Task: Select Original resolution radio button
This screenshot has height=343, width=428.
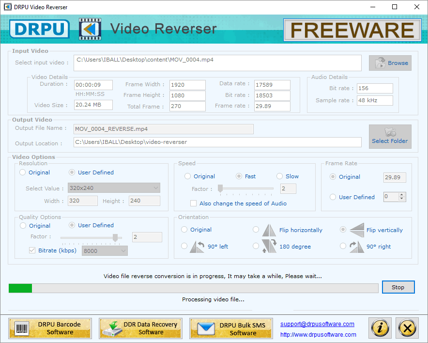Action: [23, 172]
